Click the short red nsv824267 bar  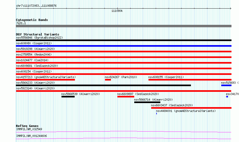(108, 80)
